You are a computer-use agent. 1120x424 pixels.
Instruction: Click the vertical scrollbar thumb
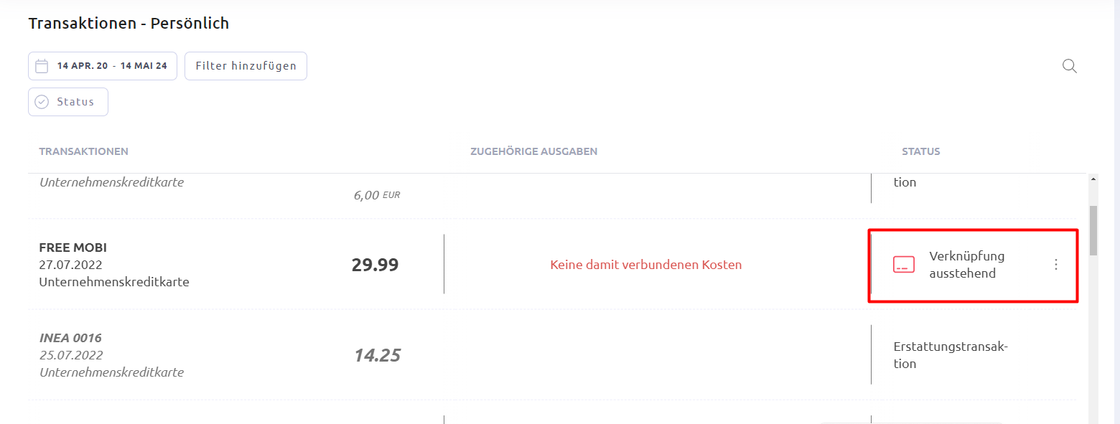point(1093,231)
